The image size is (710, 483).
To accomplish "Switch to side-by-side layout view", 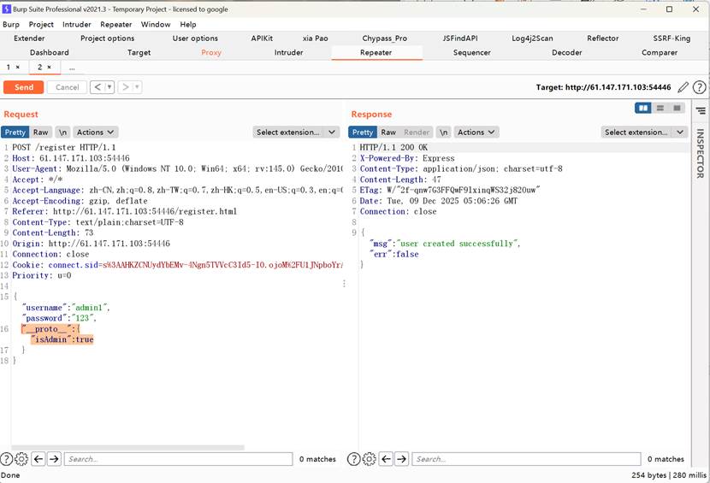I will tap(643, 108).
